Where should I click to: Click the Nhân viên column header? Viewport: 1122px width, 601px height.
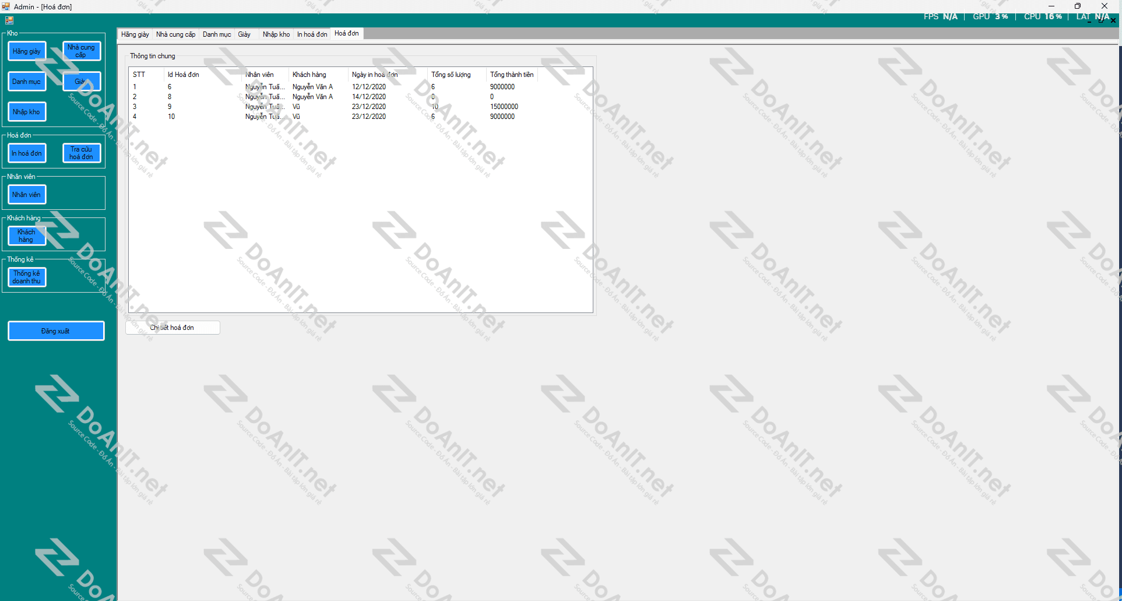(x=265, y=75)
